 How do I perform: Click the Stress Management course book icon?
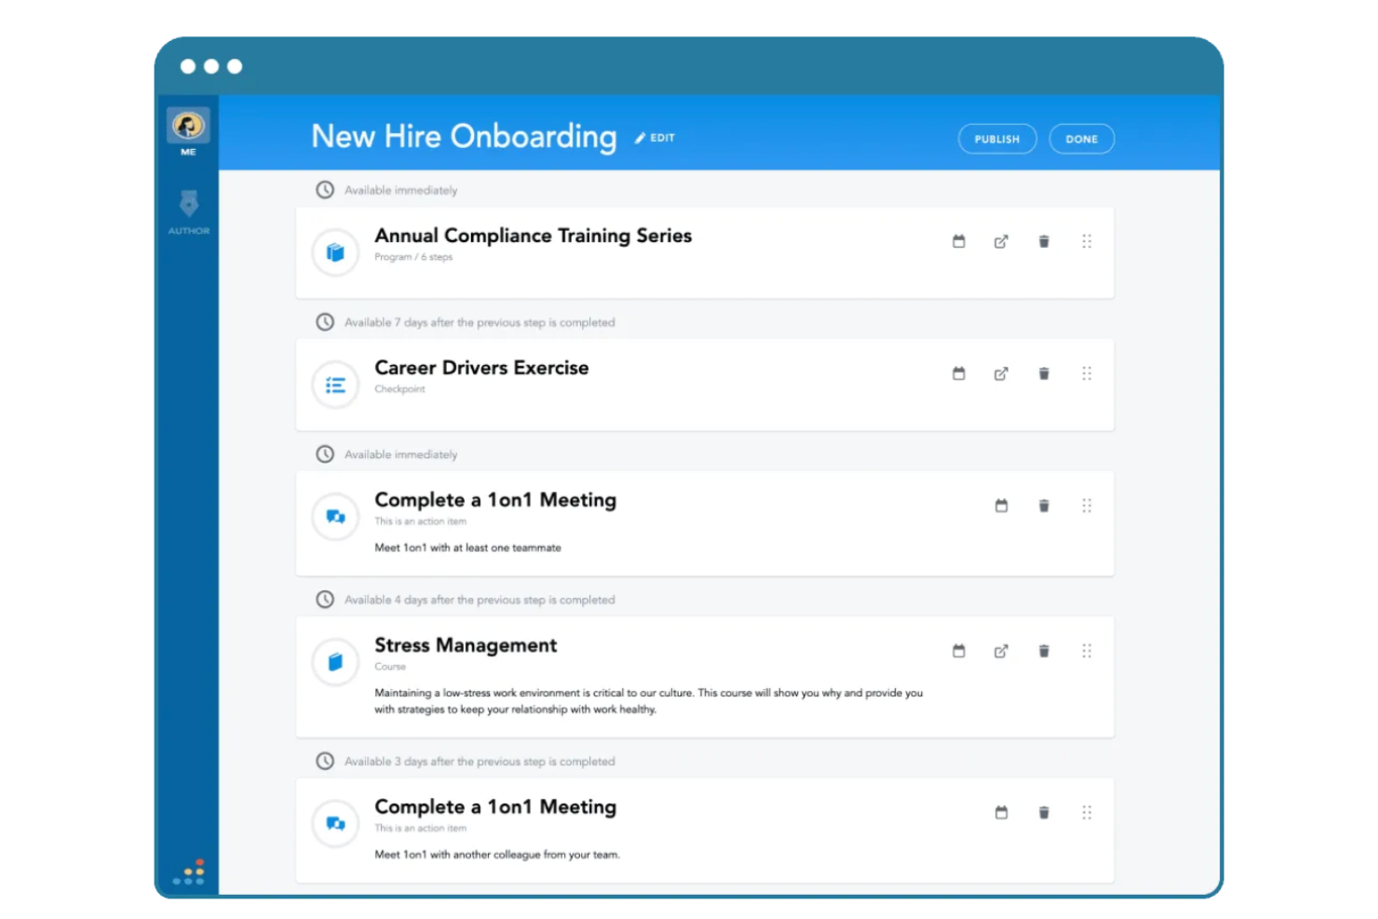335,662
